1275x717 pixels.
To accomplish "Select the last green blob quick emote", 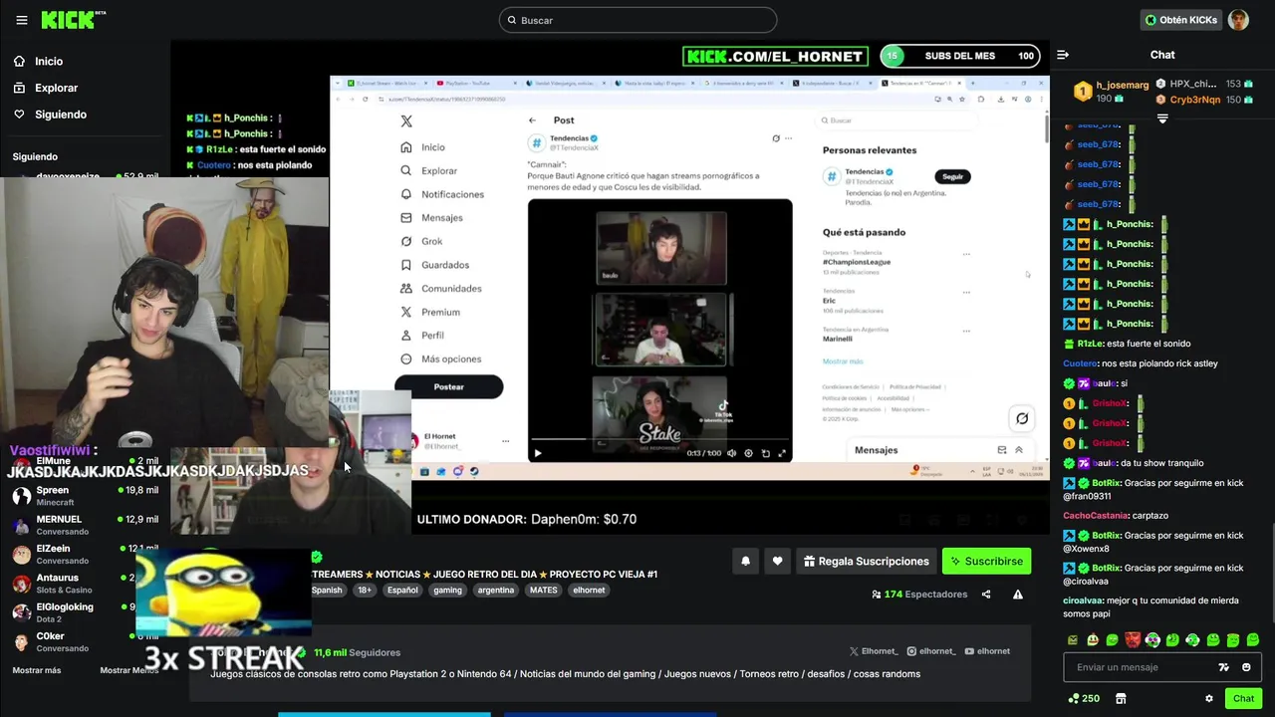I will (1253, 640).
